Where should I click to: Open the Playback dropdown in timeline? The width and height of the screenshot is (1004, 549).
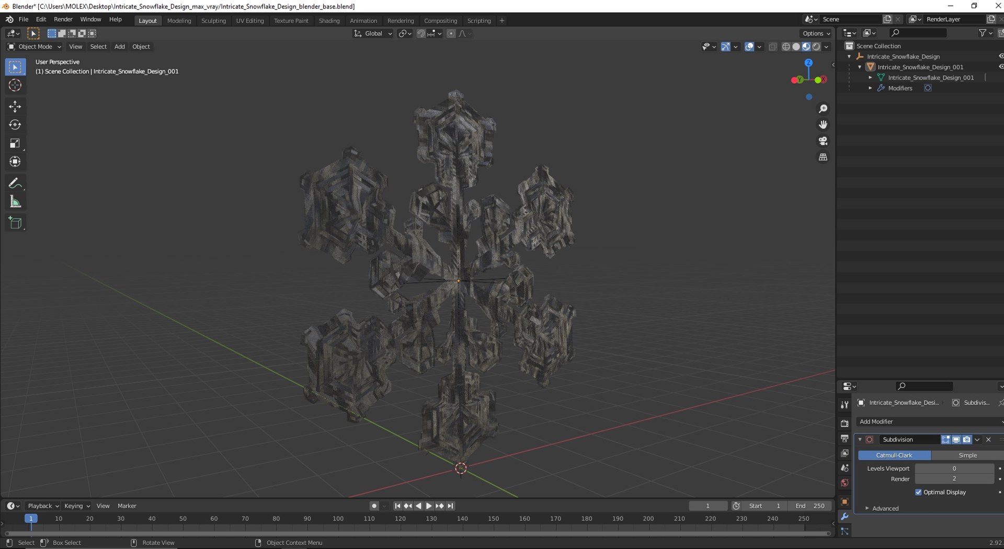tap(43, 506)
